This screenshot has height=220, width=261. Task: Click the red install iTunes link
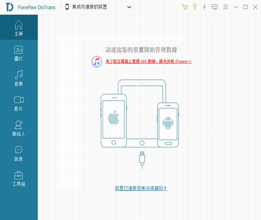[x=149, y=62]
